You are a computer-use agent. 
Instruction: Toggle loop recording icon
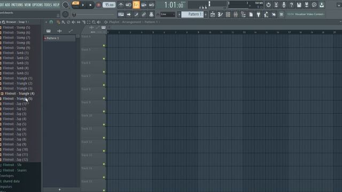[x=152, y=5]
